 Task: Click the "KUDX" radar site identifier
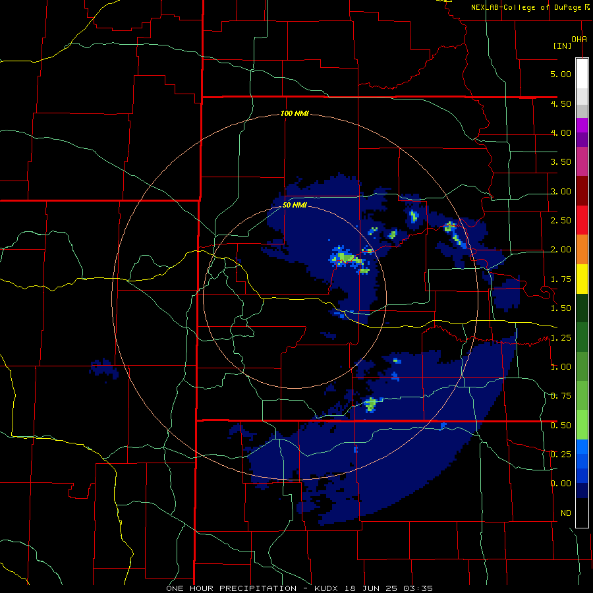click(328, 588)
